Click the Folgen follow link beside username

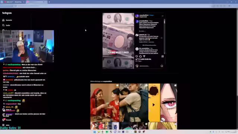[x=152, y=15]
